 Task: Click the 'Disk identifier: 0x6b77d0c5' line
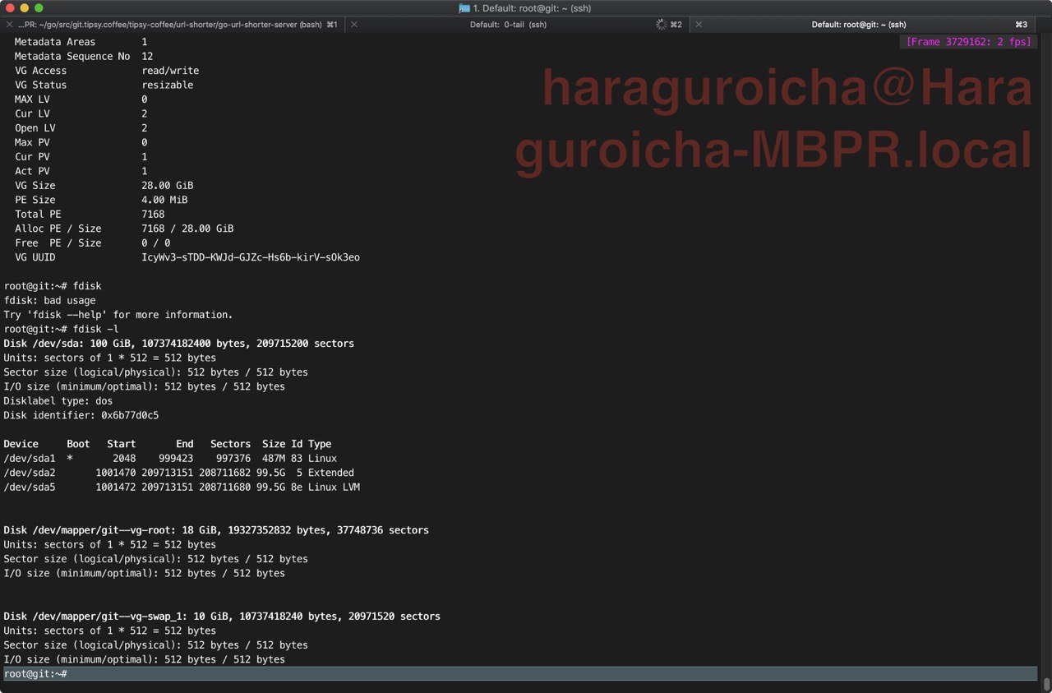tap(81, 415)
